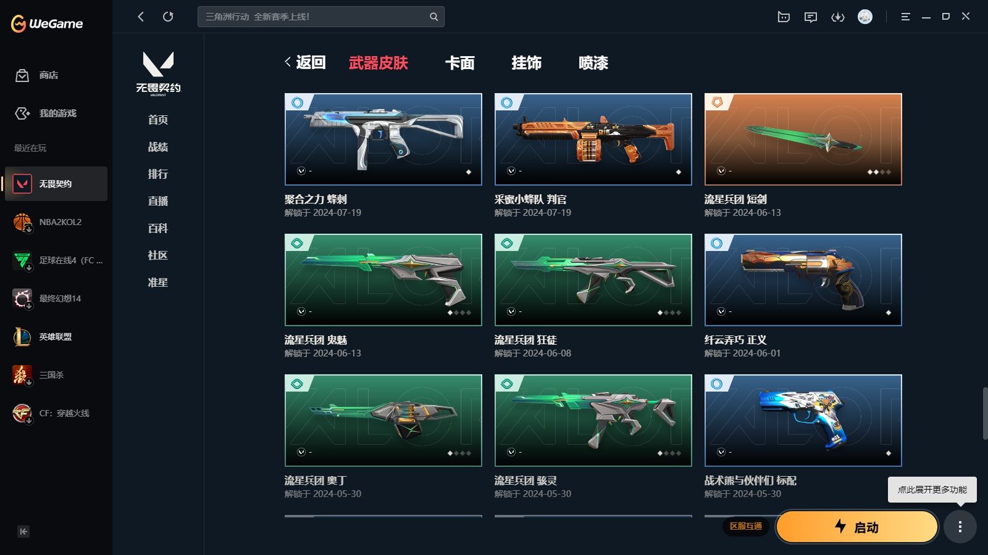
Task: Open the folder icon in the title bar
Action: [x=784, y=17]
